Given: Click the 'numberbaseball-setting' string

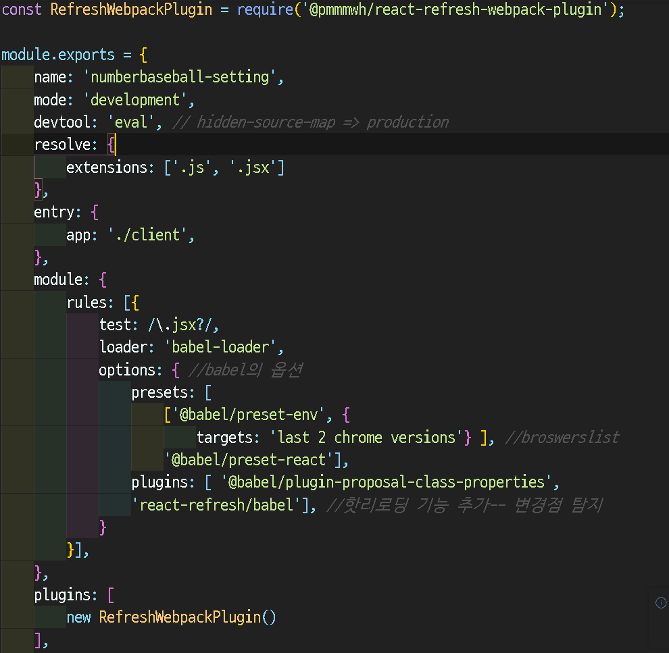Looking at the screenshot, I should coord(180,77).
